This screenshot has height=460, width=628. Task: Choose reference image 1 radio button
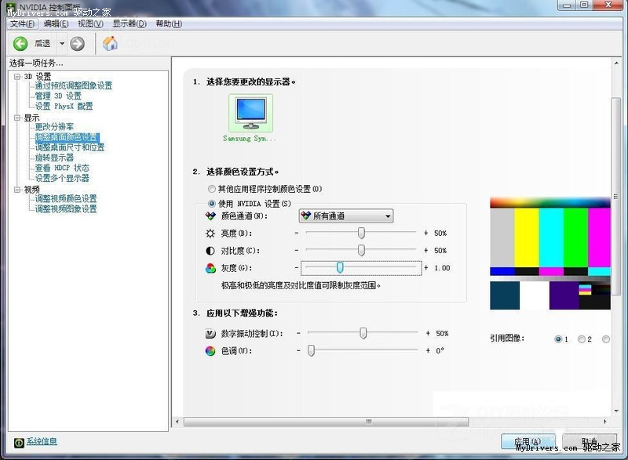[558, 339]
